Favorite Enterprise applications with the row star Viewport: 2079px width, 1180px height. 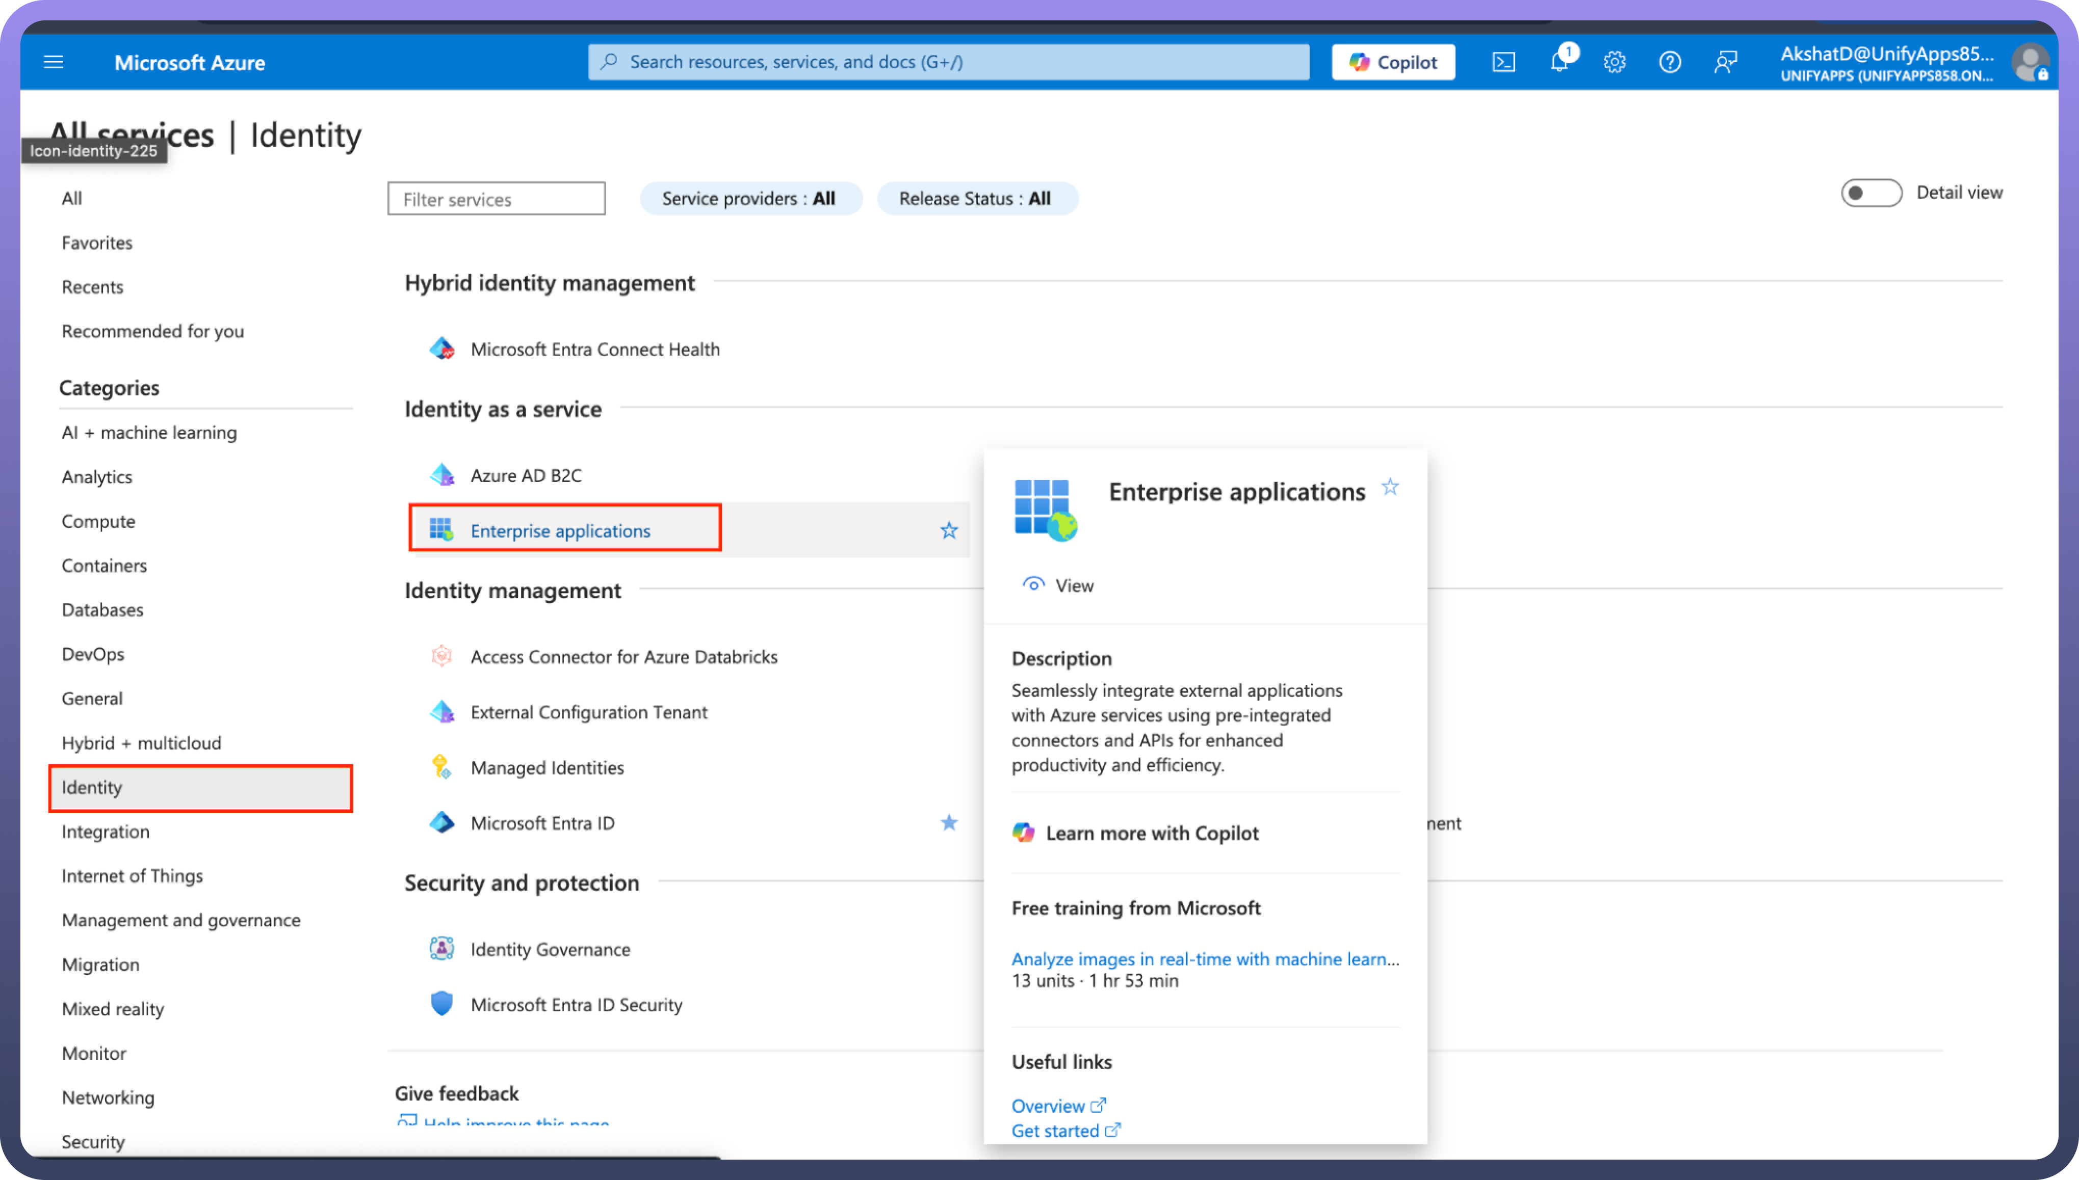(x=949, y=530)
